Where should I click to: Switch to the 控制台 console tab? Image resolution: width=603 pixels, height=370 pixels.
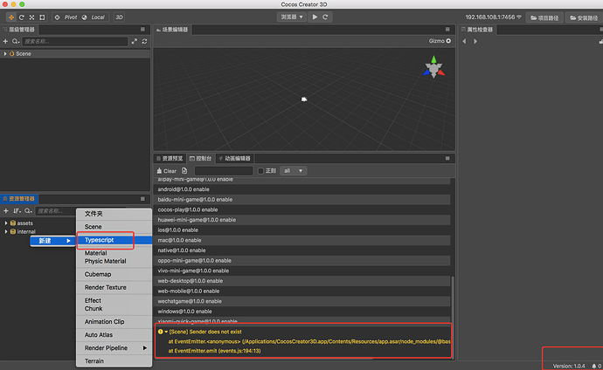coord(201,159)
